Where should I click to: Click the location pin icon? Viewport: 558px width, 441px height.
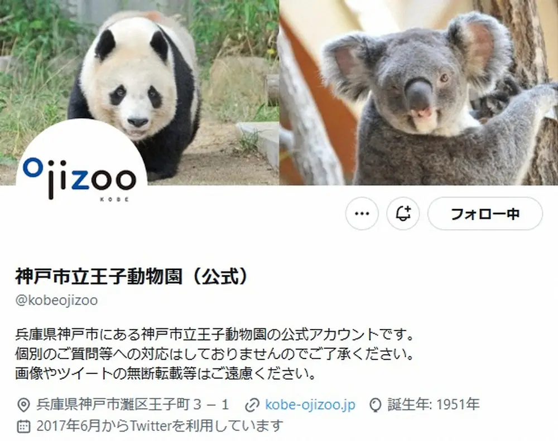(23, 405)
